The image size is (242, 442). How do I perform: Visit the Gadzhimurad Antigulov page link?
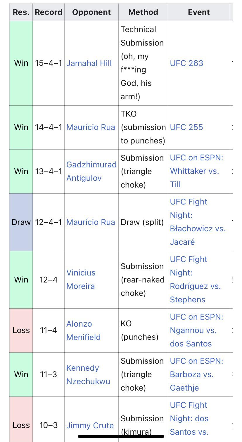[91, 171]
